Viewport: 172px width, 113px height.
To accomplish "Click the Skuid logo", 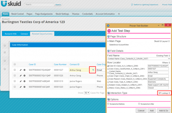I will pos(11,4).
